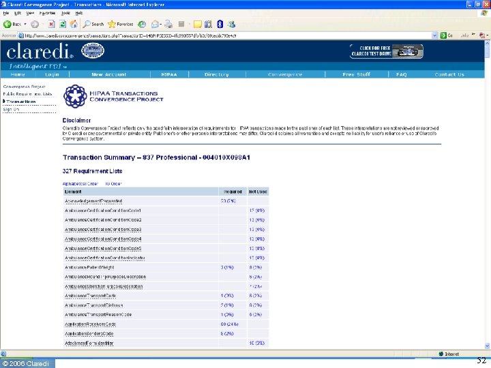Open the Favorites menu
491x368 pixels.
point(47,13)
